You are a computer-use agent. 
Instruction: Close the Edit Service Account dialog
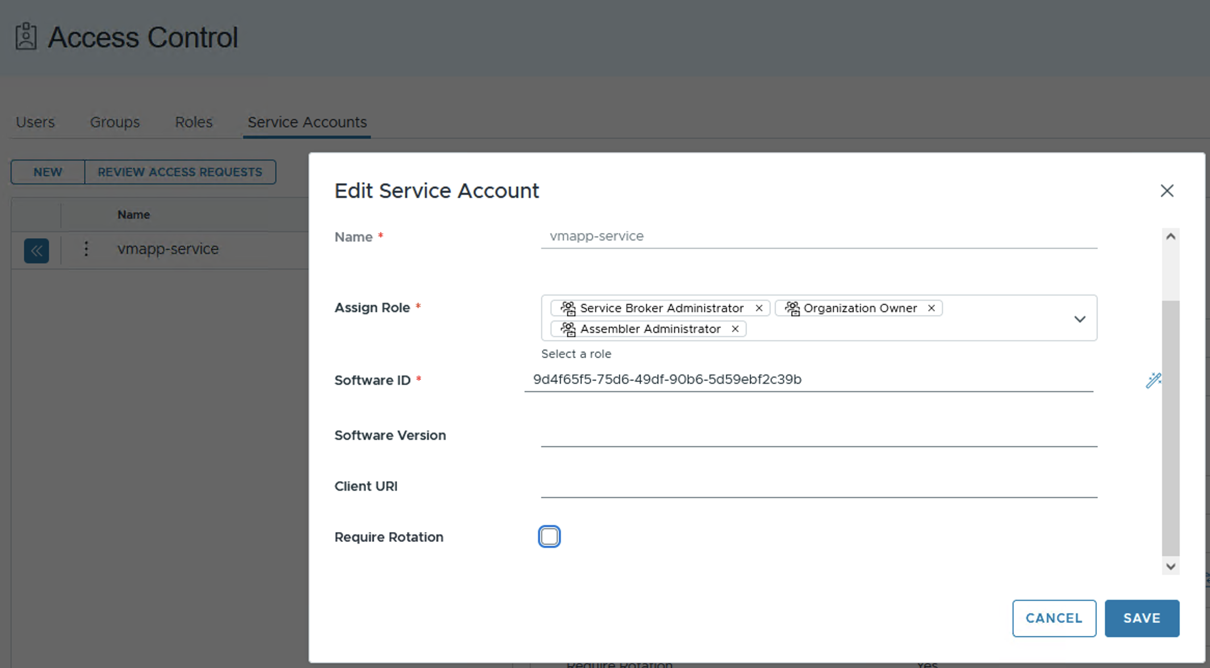click(1167, 191)
